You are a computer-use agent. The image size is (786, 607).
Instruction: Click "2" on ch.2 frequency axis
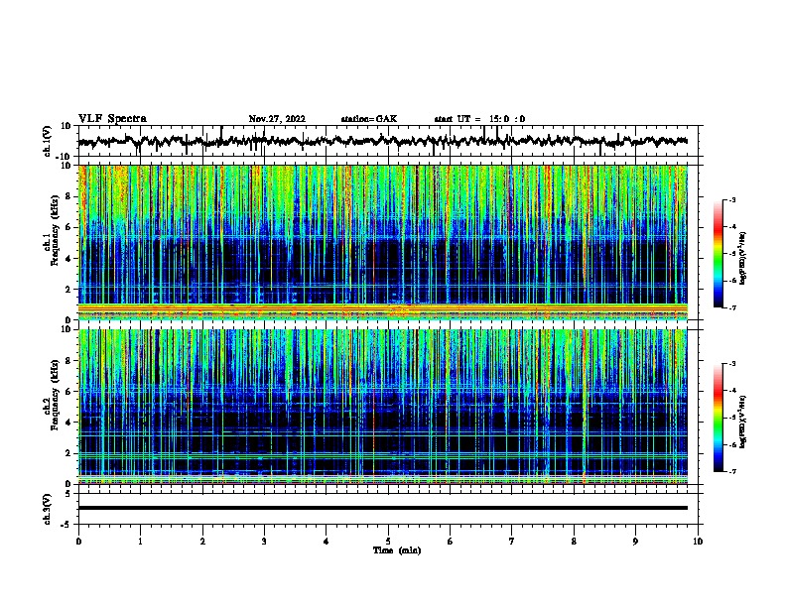(69, 453)
